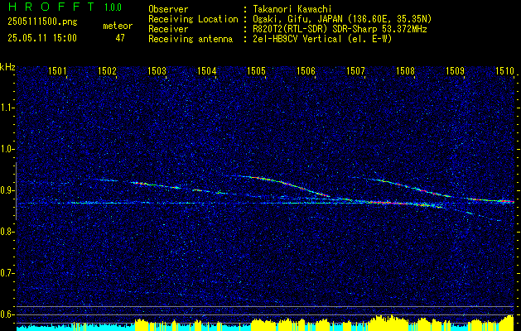Click the meteor label

(x=118, y=26)
